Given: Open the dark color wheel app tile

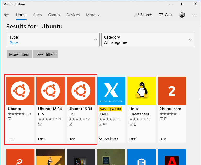Looking at the screenshot, I should 81,157.
